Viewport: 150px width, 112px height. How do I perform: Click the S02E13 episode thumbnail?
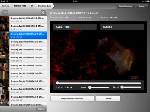point(4,91)
